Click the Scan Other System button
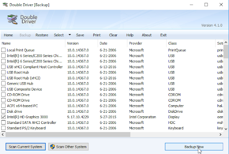 click(x=68, y=147)
